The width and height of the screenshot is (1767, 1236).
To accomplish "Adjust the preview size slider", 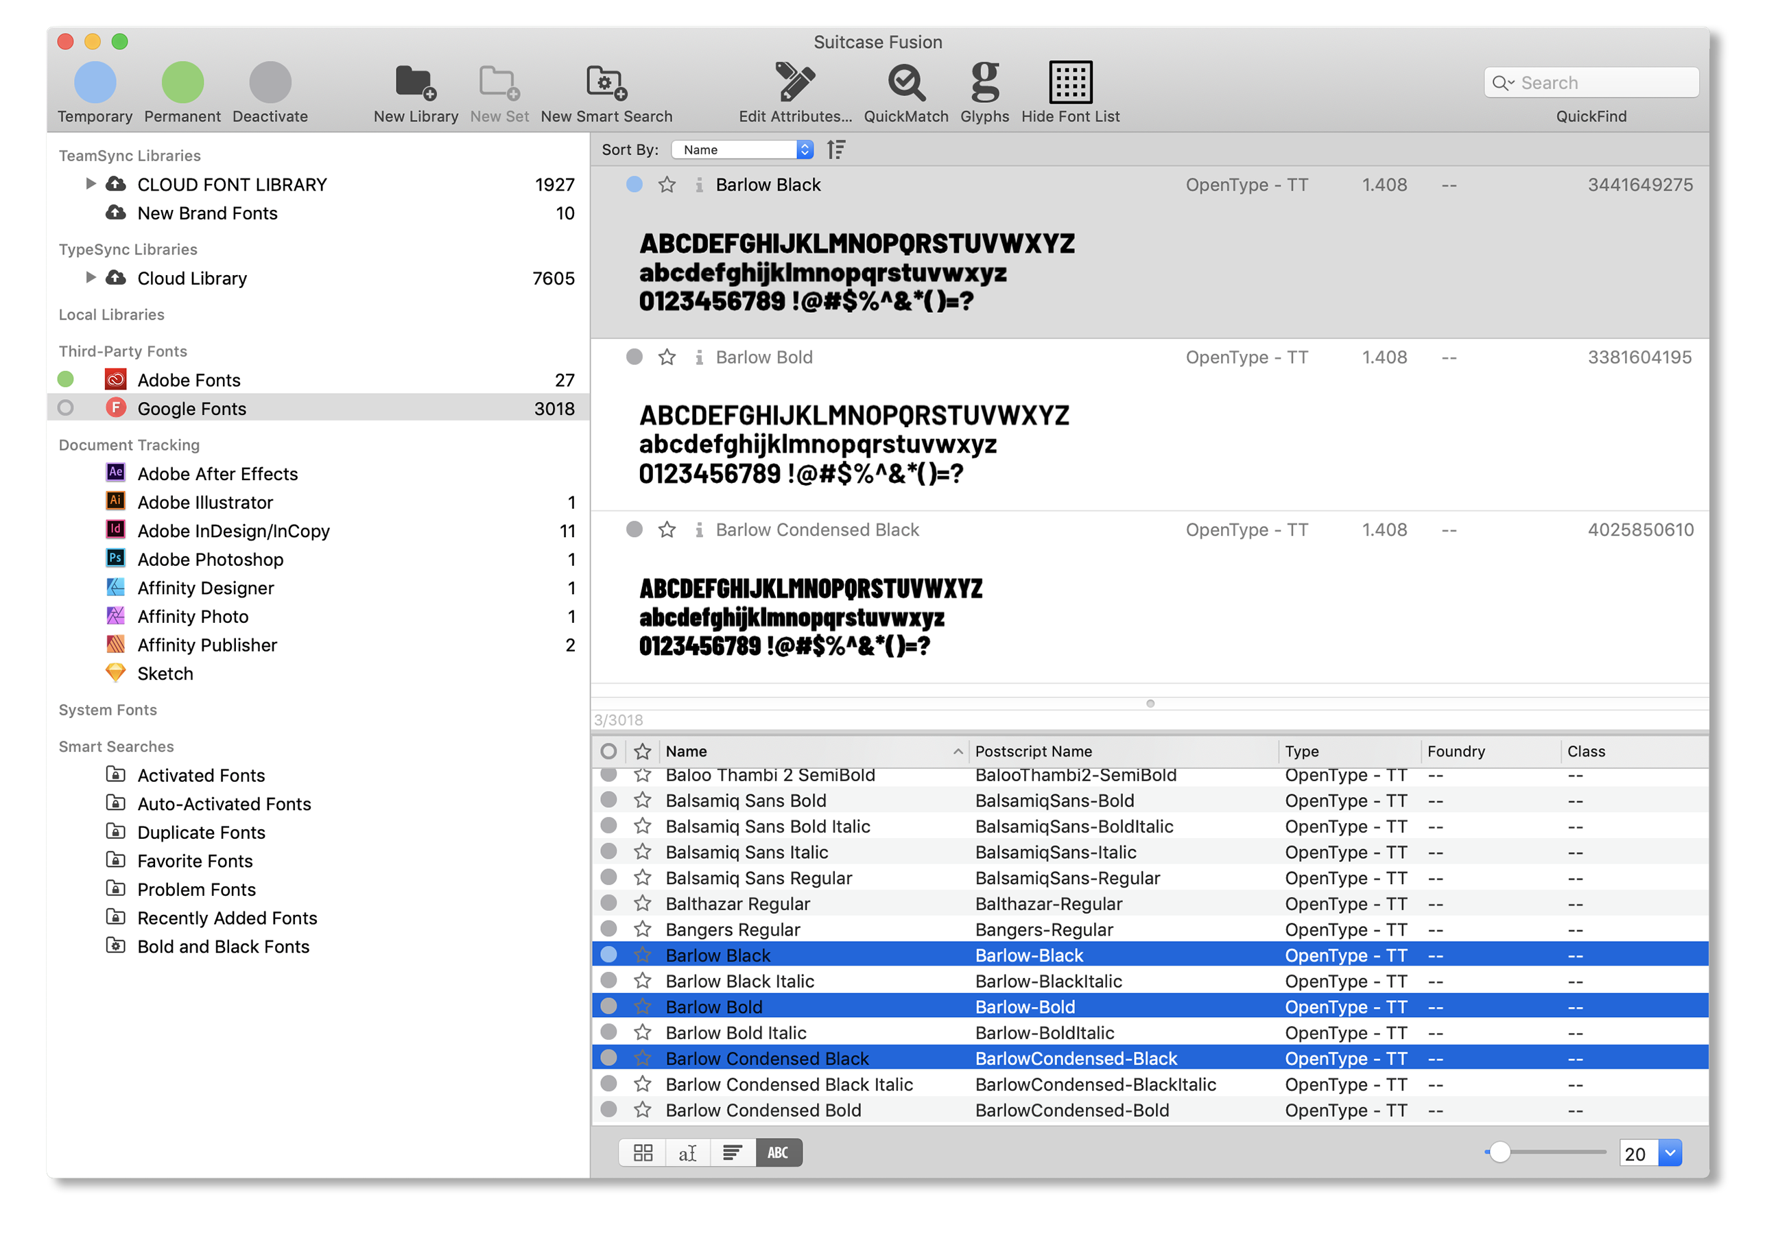I will pyautogui.click(x=1499, y=1152).
